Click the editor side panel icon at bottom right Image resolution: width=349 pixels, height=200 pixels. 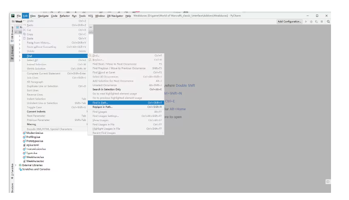(x=328, y=182)
